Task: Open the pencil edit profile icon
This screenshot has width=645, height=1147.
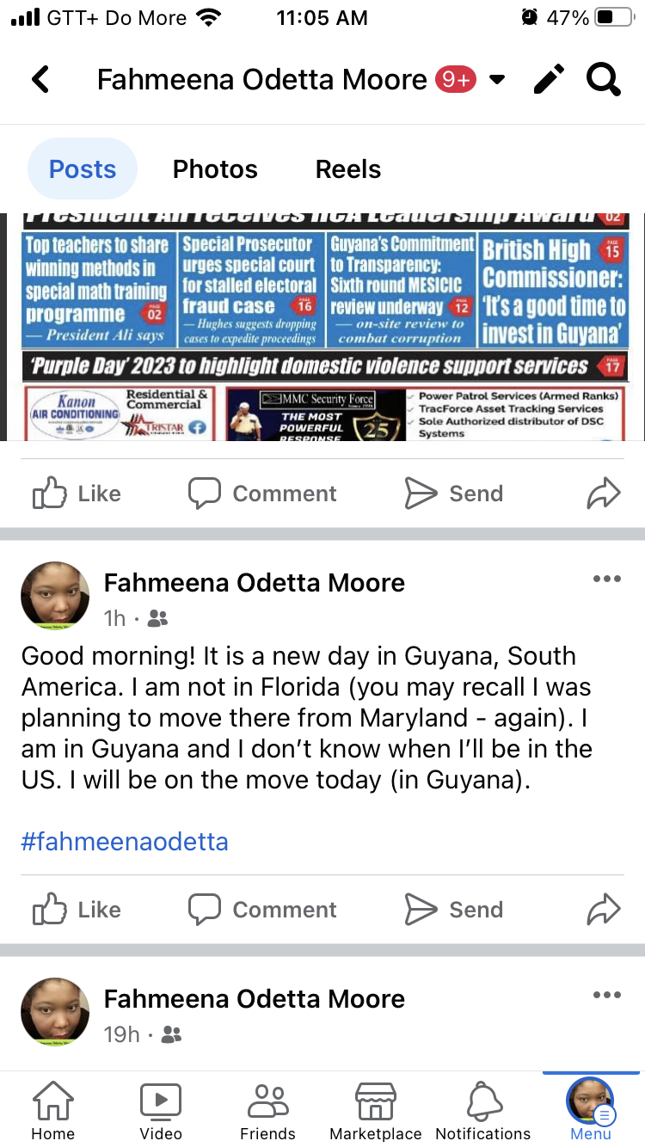Action: pos(549,80)
